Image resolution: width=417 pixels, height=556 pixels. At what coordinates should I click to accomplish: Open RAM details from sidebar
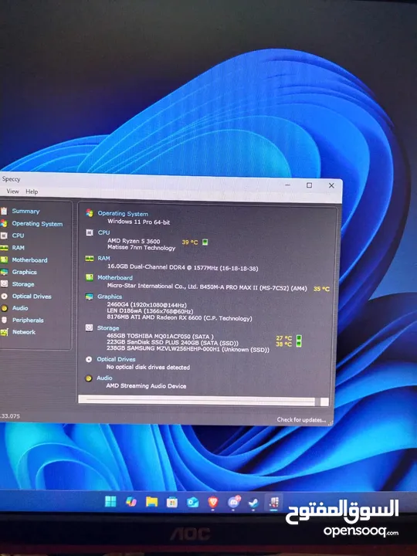[x=18, y=248]
